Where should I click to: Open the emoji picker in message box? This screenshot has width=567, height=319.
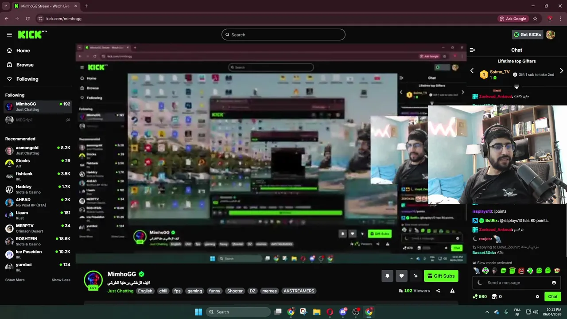554,283
